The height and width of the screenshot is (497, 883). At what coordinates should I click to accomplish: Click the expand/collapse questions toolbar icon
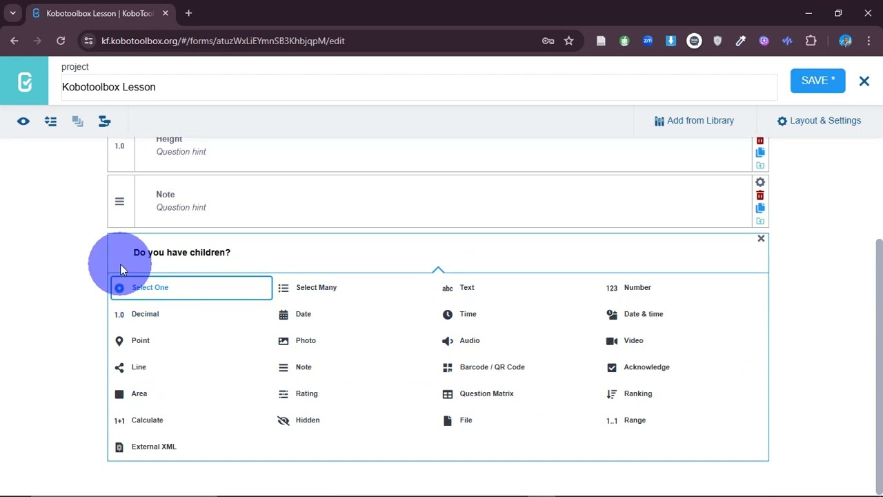(x=50, y=121)
